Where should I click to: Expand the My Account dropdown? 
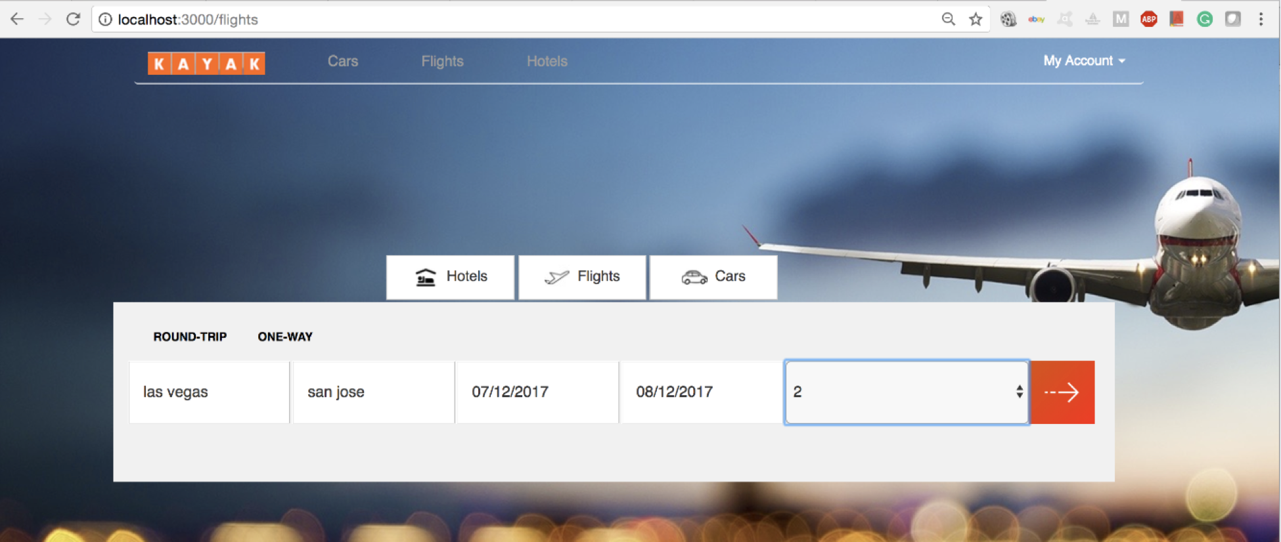1085,60
